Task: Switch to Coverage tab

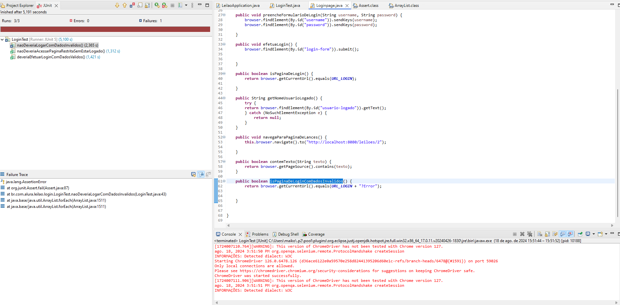Action: click(314, 234)
